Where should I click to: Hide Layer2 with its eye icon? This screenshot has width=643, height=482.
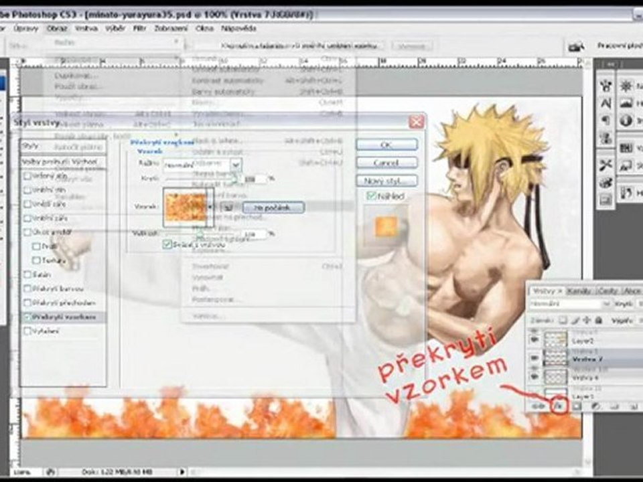click(x=534, y=340)
